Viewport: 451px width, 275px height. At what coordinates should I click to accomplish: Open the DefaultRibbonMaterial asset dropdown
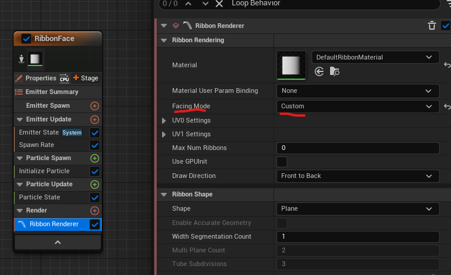point(375,57)
